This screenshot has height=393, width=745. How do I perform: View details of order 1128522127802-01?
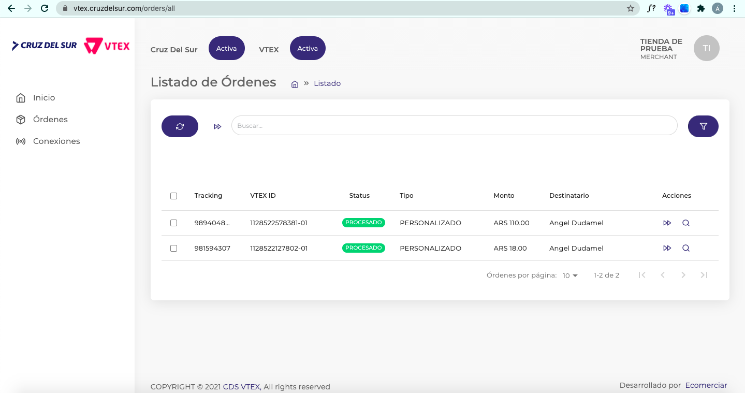pos(686,249)
